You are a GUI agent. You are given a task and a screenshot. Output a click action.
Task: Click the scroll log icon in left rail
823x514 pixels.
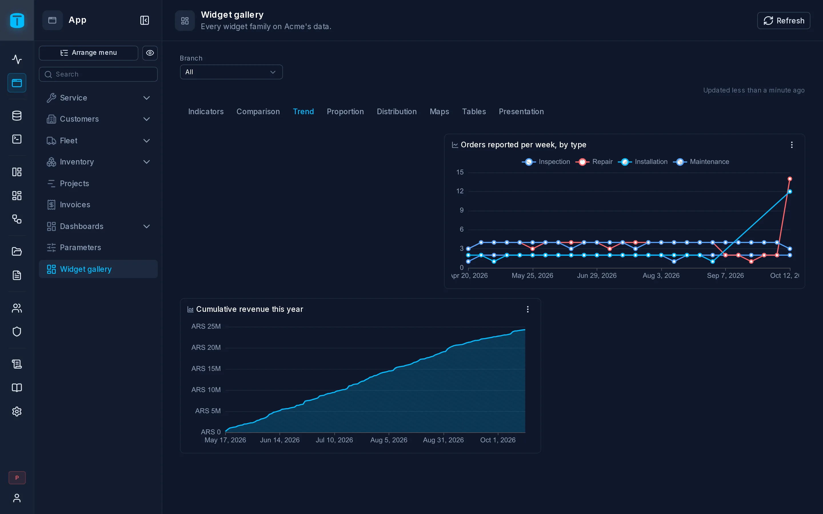[17, 364]
